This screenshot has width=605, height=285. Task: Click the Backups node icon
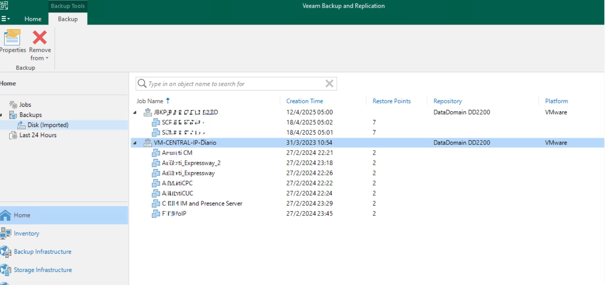tap(13, 115)
